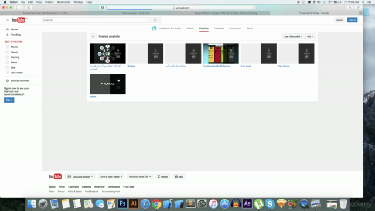Open the hamburger guide menu icon
Viewport: 375px width, 211px height.
(8, 20)
